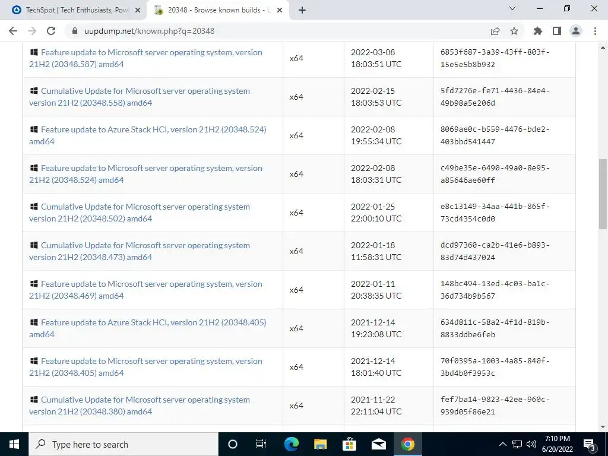Open a new browser tab
The width and height of the screenshot is (608, 456).
click(x=302, y=10)
